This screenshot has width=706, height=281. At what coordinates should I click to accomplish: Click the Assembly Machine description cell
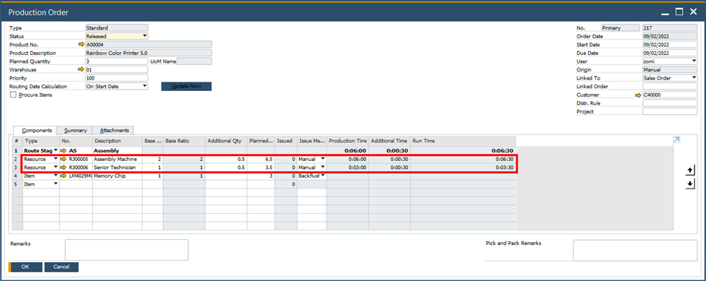click(117, 159)
